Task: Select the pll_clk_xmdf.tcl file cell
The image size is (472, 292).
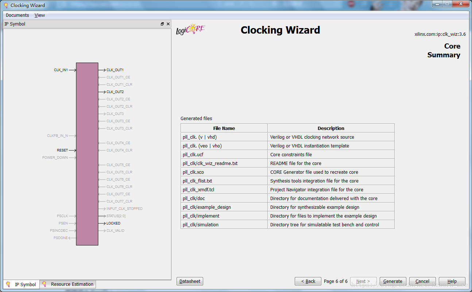Action: pyautogui.click(x=224, y=189)
